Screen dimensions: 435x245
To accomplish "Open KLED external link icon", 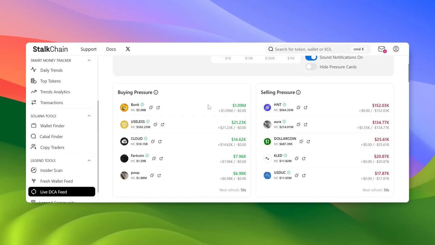I will pyautogui.click(x=304, y=158).
